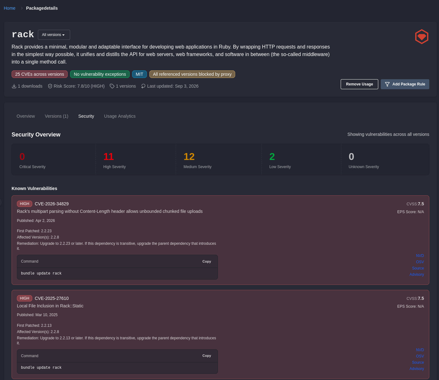The width and height of the screenshot is (439, 380).
Task: Click CVE-2025-27610 identifier text
Action: (52, 298)
